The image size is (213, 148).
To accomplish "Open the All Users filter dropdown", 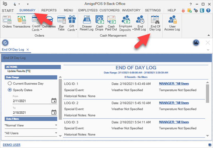I will 31,133.
